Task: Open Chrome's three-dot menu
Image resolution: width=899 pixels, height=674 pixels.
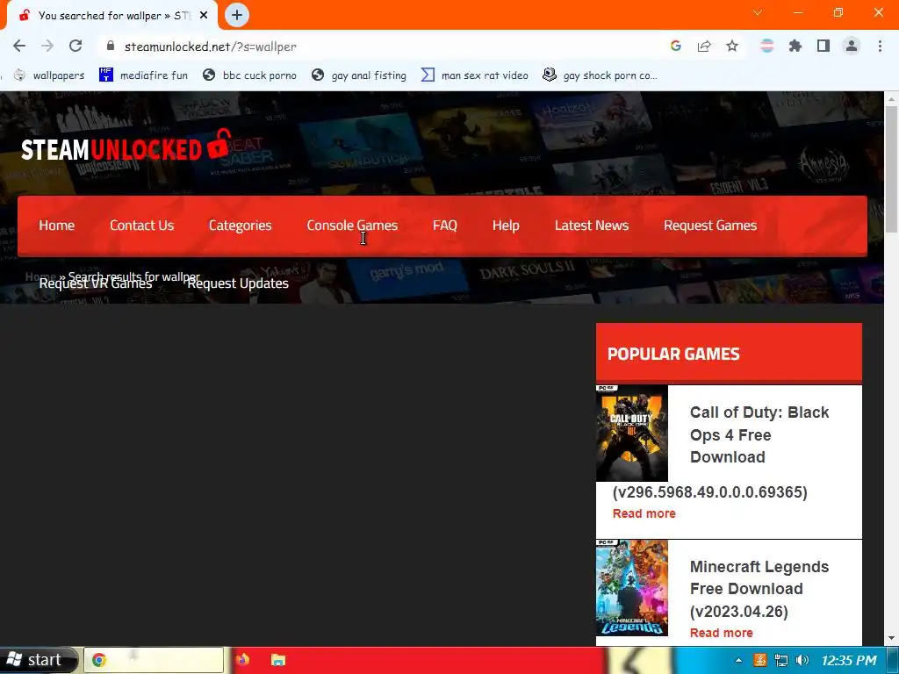Action: (880, 46)
